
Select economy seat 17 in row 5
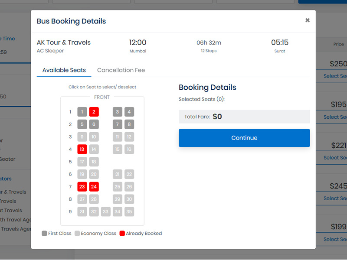(x=82, y=162)
